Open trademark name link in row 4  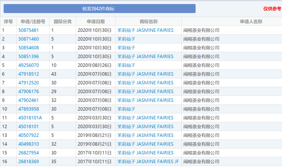tap(145, 56)
